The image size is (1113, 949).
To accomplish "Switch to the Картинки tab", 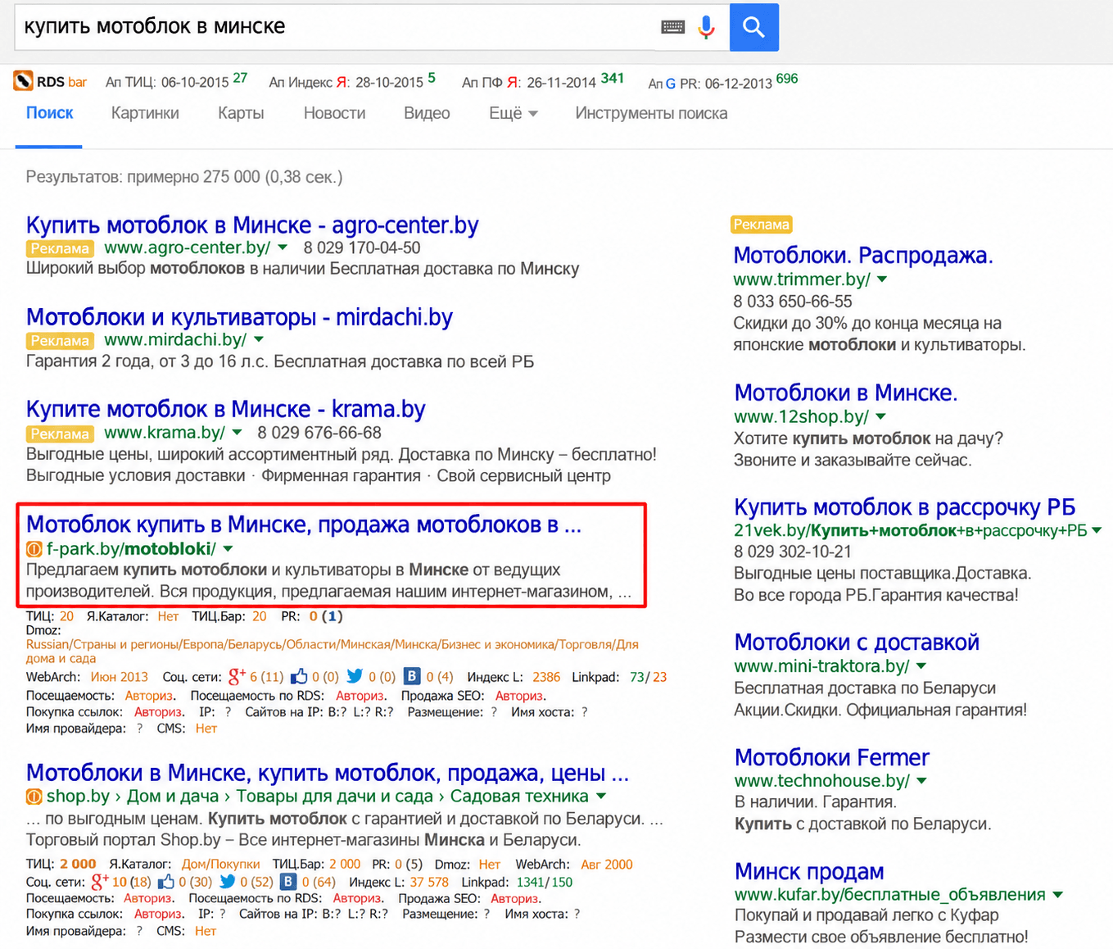I will pyautogui.click(x=145, y=113).
